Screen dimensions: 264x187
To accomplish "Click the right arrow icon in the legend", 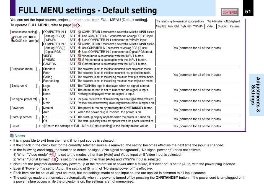I will click(37, 41).
